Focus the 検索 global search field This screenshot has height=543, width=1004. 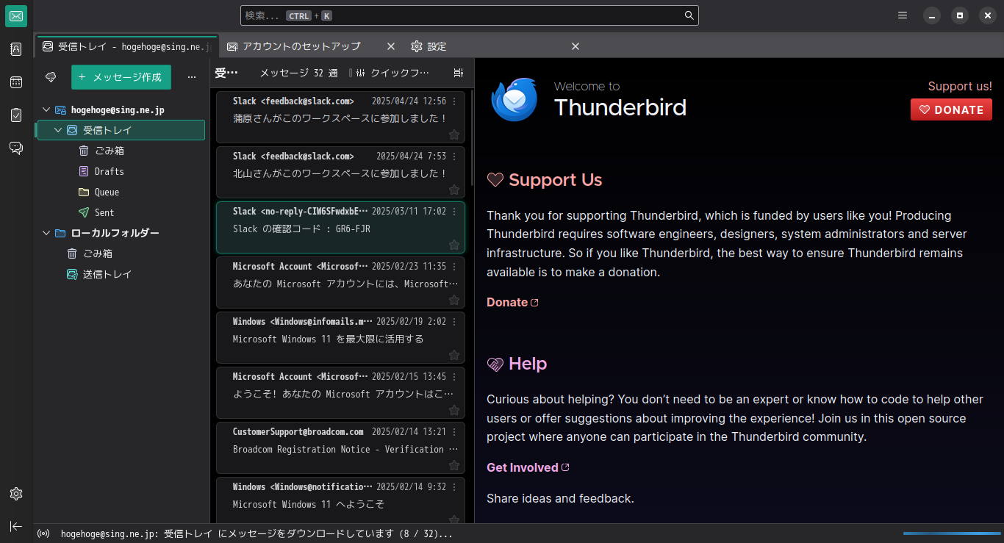(470, 15)
